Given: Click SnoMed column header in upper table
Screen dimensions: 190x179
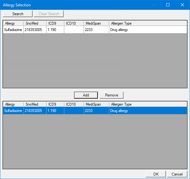Looking at the screenshot, I should click(35, 23).
